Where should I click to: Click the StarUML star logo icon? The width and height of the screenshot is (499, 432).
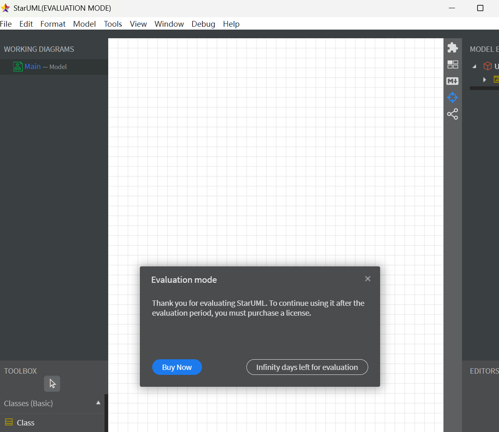click(x=5, y=8)
